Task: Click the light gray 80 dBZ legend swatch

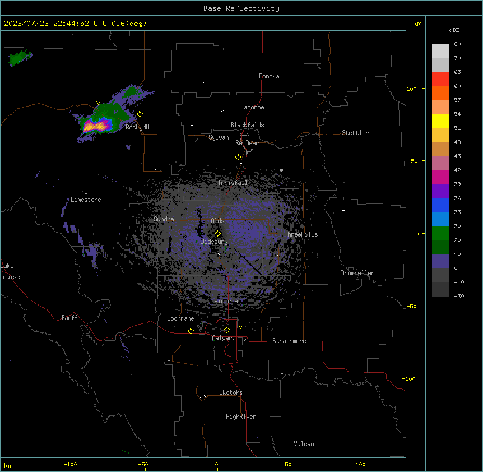Action: 440,51
